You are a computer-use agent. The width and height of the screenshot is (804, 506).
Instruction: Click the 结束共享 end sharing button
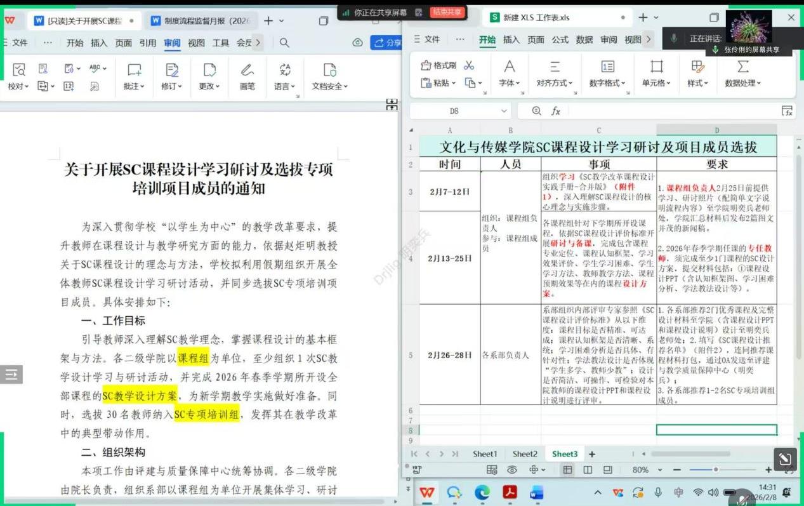pos(447,12)
